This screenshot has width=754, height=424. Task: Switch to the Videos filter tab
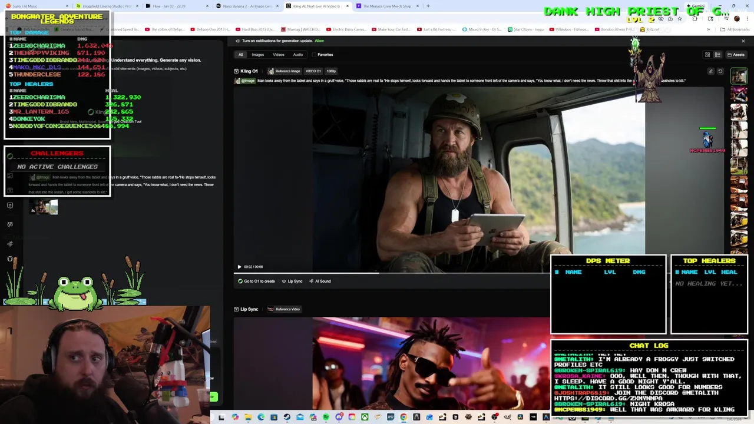tap(279, 55)
